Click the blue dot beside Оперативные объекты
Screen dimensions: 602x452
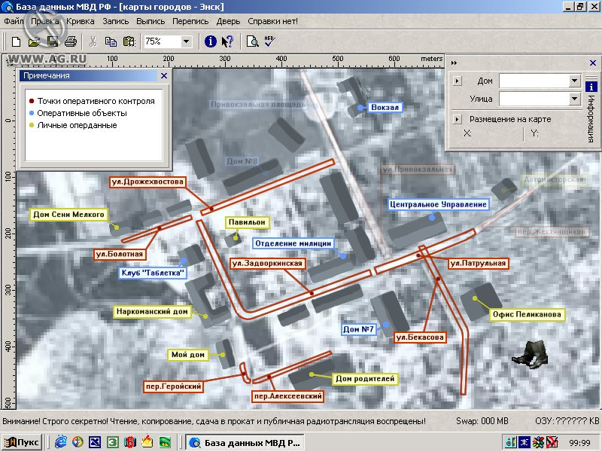pyautogui.click(x=32, y=114)
